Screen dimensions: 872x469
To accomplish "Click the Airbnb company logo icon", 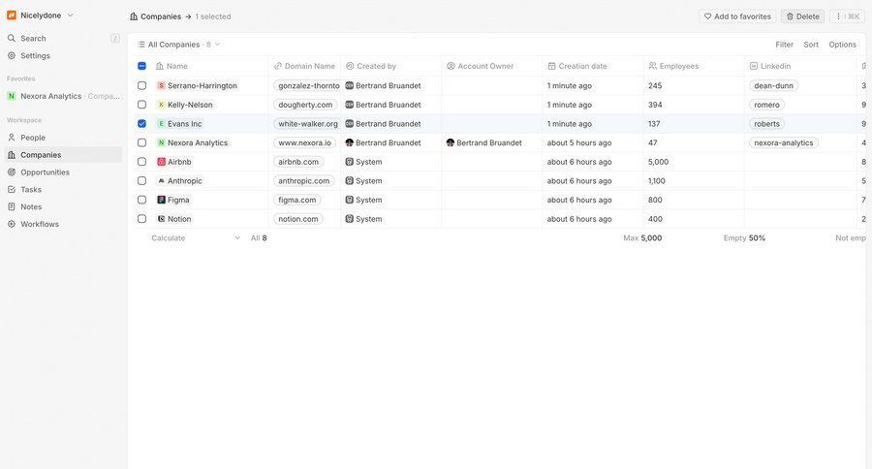I will point(161,162).
